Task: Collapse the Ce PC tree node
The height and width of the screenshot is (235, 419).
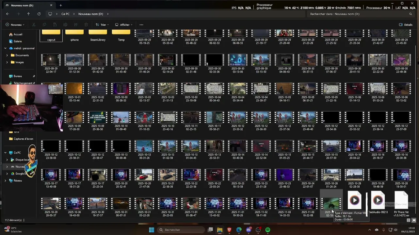Action: pos(5,152)
